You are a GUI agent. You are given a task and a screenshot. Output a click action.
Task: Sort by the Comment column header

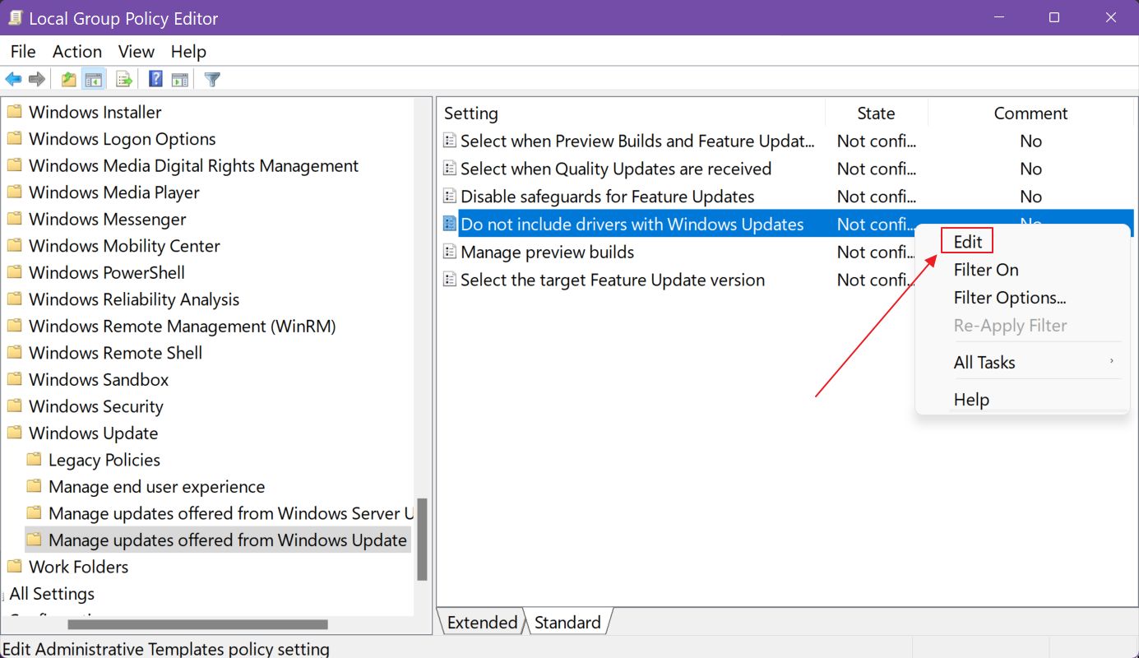coord(1030,114)
